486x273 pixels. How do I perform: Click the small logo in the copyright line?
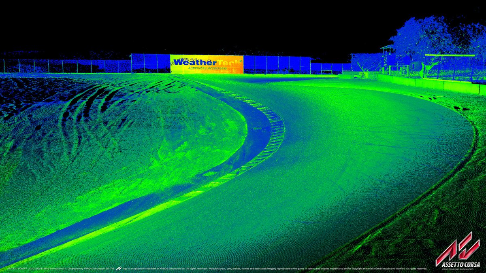pyautogui.click(x=119, y=268)
